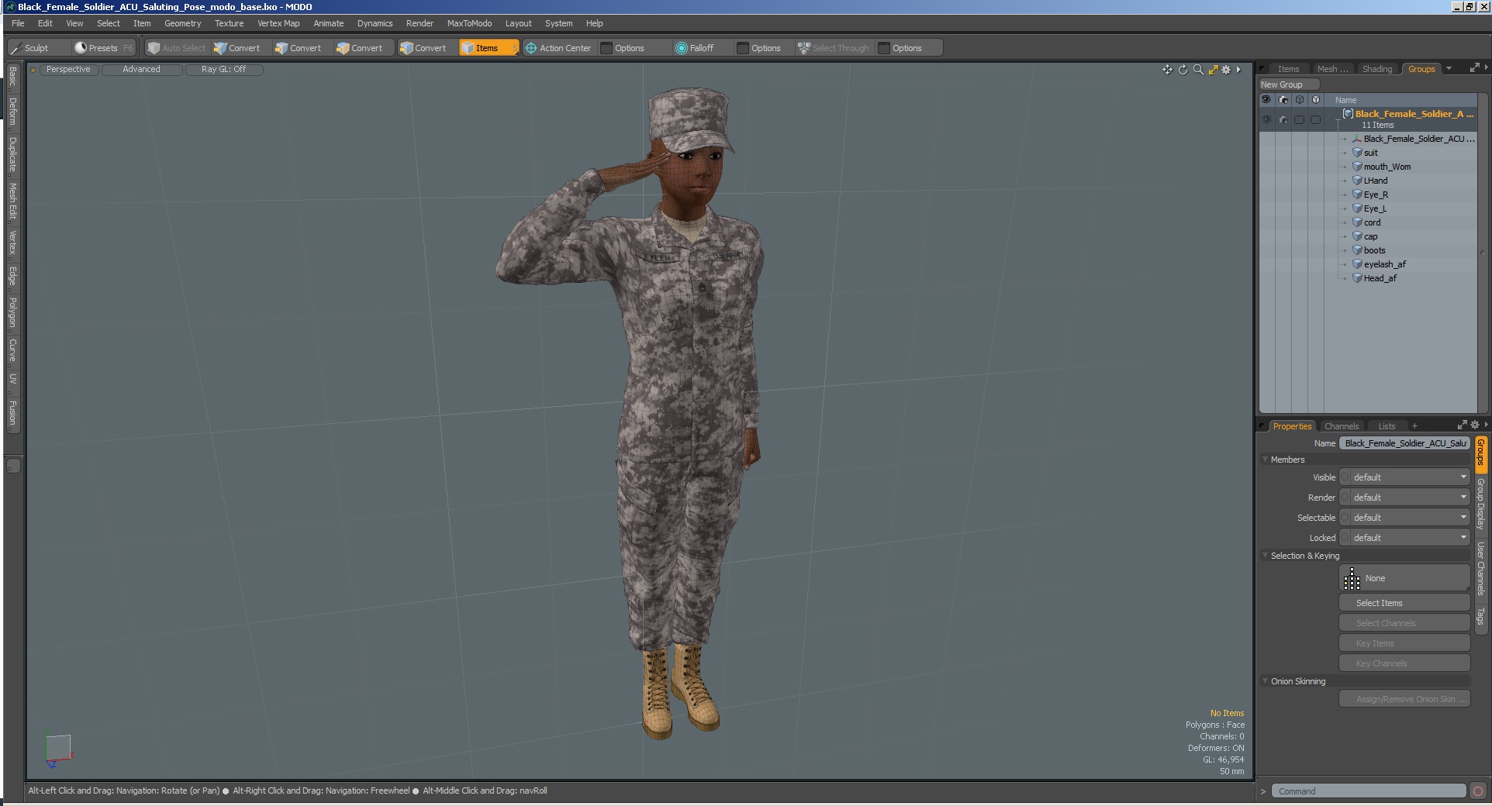Viewport: 1492px width, 806px height.
Task: Open the MaxToModo menu
Action: [469, 23]
